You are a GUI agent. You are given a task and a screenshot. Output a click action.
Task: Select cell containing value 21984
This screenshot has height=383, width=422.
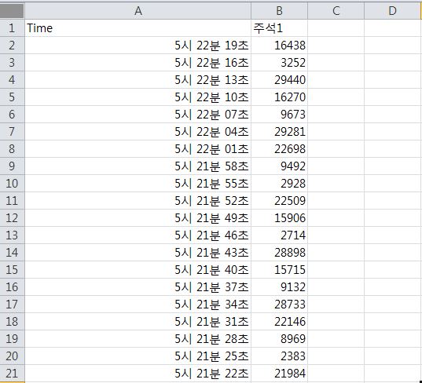[x=279, y=374]
